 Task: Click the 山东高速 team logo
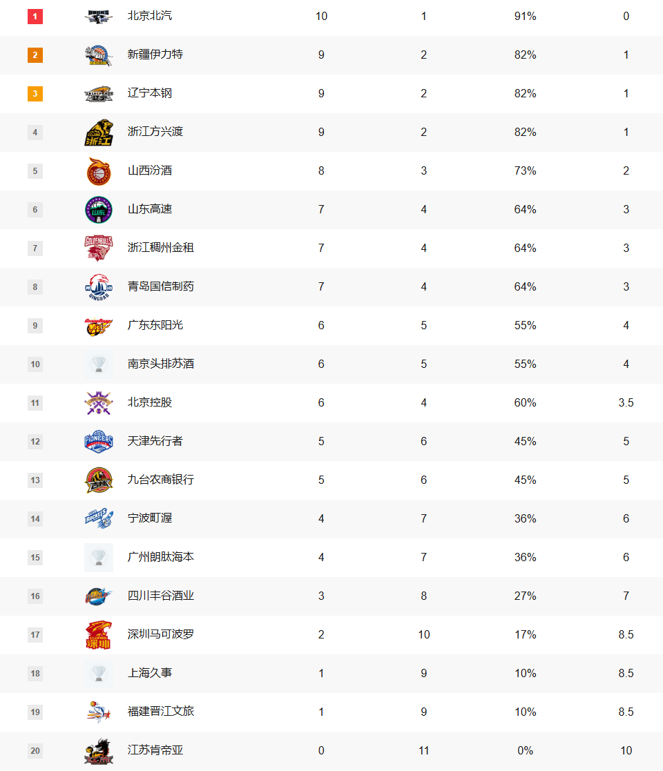pyautogui.click(x=99, y=210)
